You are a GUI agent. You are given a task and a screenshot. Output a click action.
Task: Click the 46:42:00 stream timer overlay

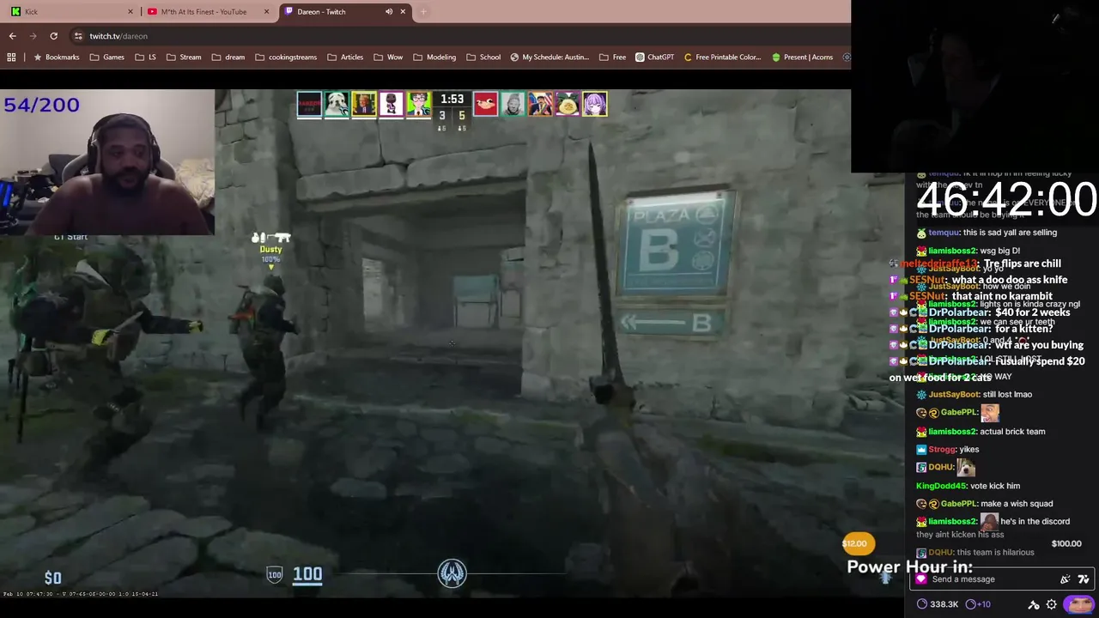[x=1006, y=199]
